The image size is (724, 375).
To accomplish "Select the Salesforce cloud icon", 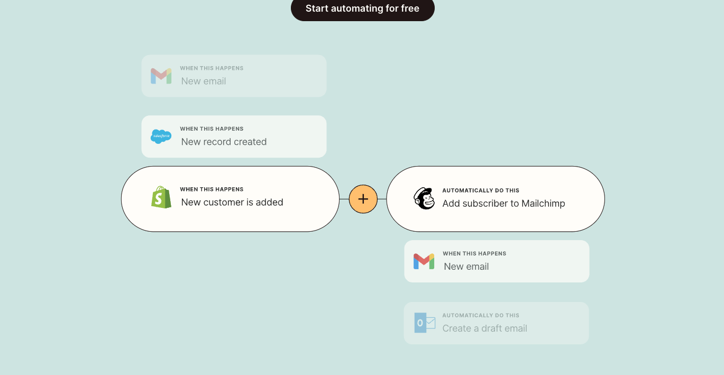I will 161,136.
